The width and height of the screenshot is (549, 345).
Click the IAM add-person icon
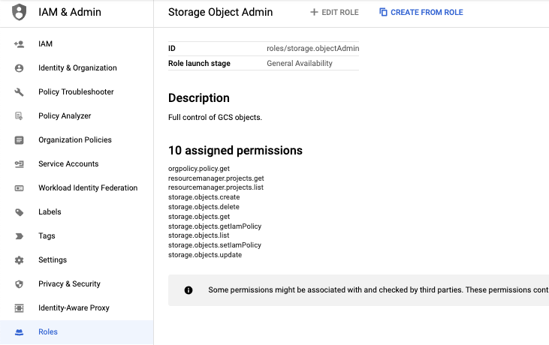20,44
